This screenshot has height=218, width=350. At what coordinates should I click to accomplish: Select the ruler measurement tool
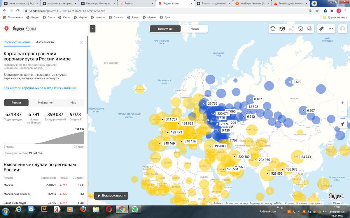tap(321, 29)
